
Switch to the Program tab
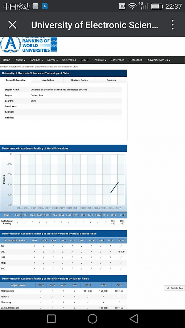click(111, 80)
